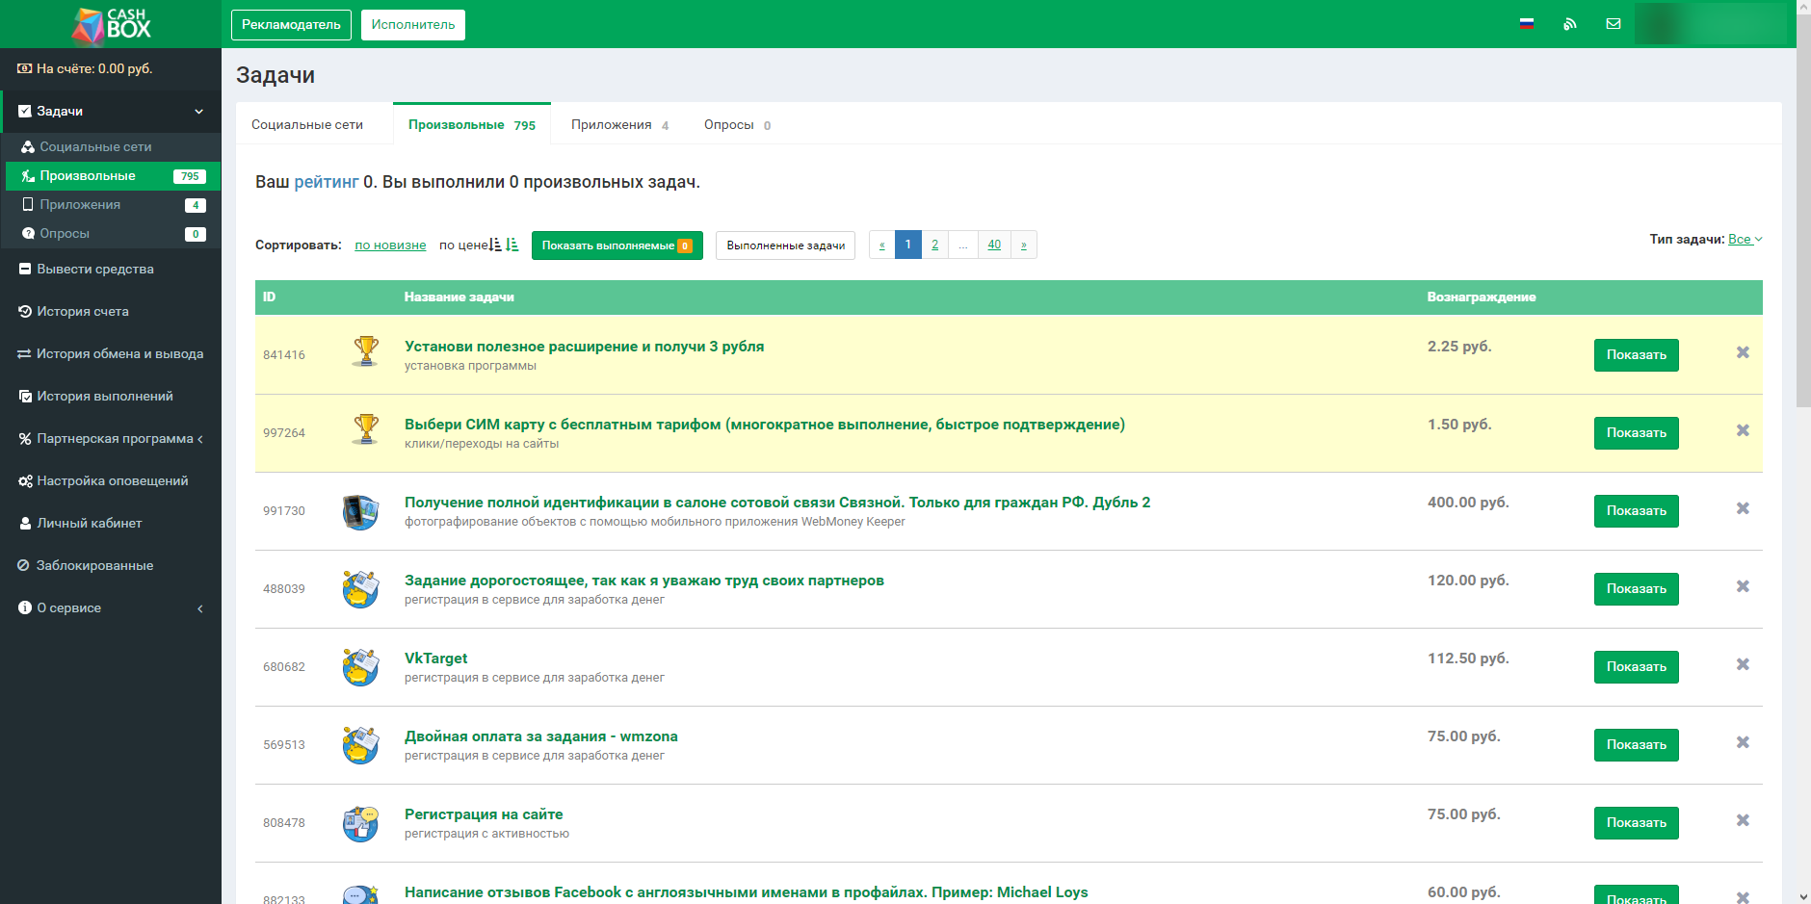Viewport: 1811px width, 904px height.
Task: Hide task 997264 with the X icon
Action: click(x=1743, y=430)
